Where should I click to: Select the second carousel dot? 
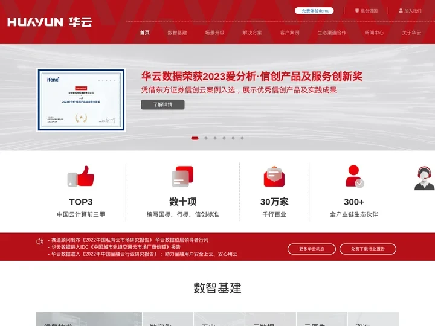tap(206, 138)
